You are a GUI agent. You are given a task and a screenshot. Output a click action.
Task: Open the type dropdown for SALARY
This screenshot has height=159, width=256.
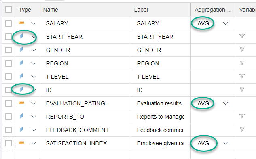click(x=34, y=24)
